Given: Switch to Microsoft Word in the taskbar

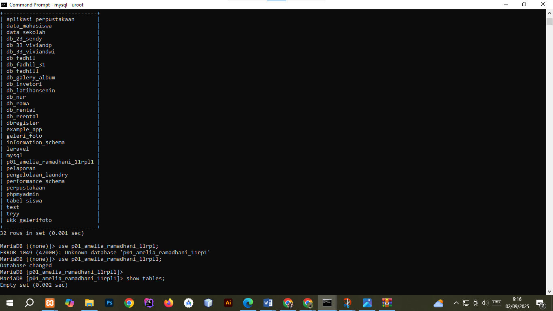Looking at the screenshot, I should (268, 303).
